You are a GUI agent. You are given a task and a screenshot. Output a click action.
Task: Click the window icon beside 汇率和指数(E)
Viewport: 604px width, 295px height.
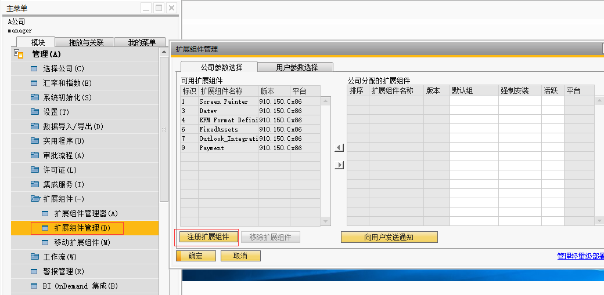[34, 83]
